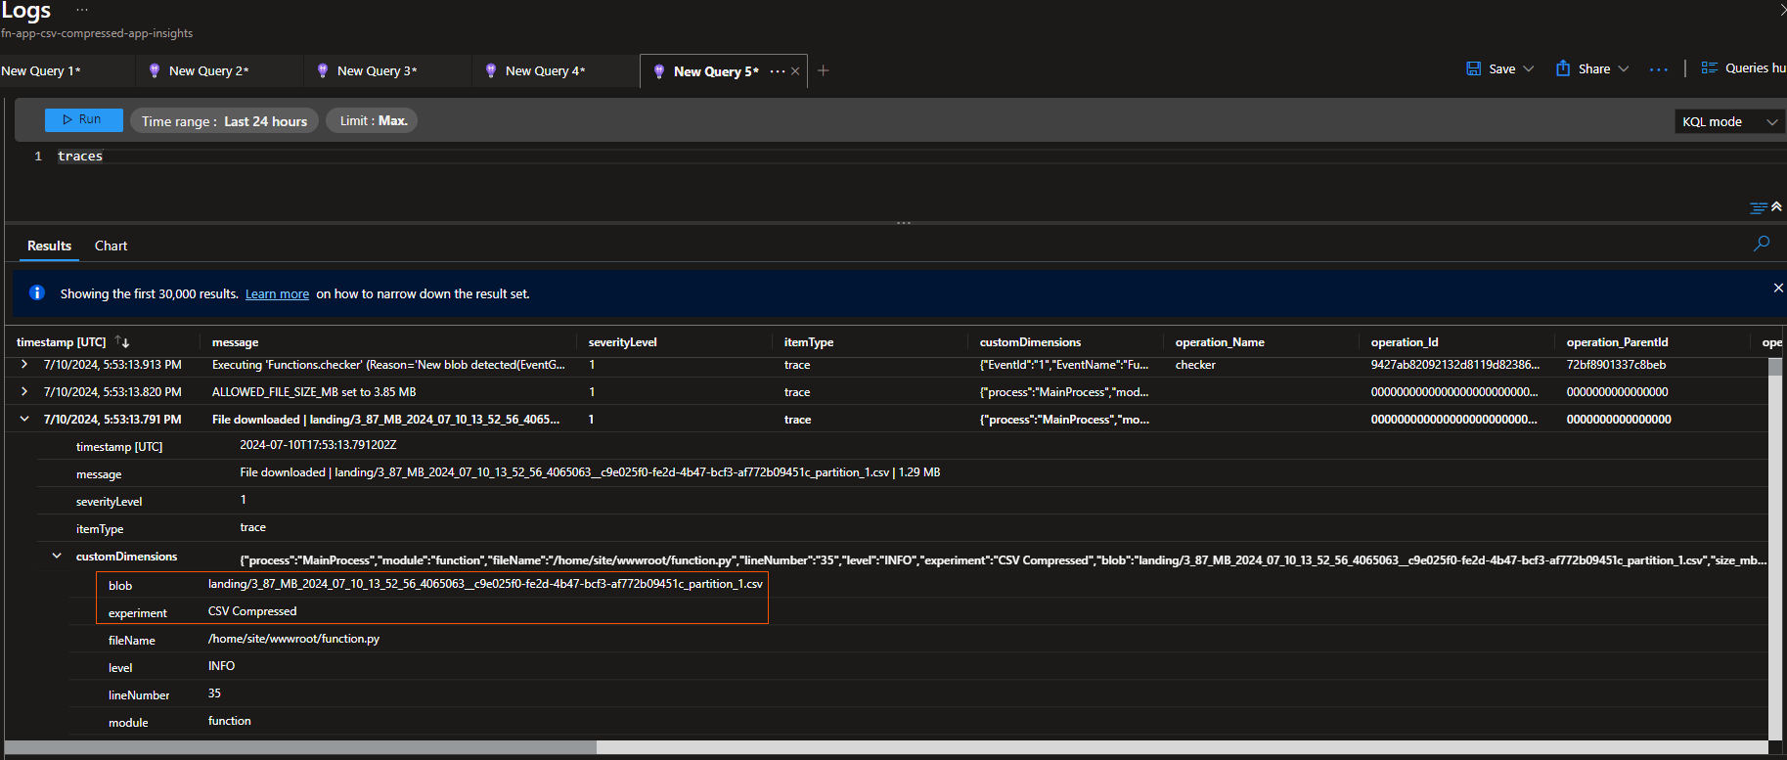Click the severityLevel column header
1787x760 pixels.
tap(623, 342)
